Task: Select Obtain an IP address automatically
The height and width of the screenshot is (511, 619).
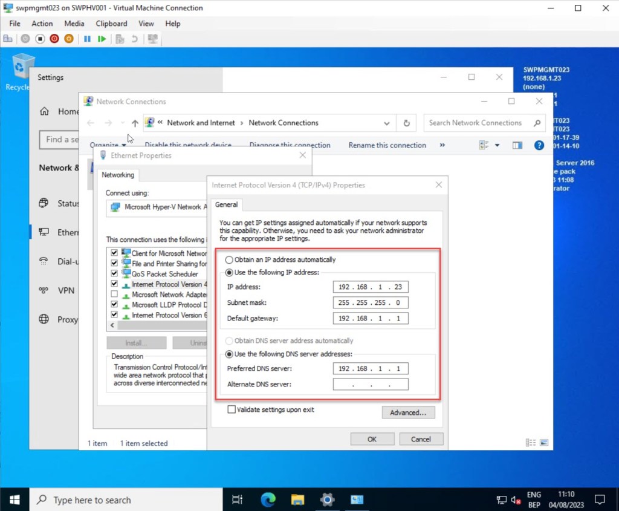Action: (x=229, y=259)
